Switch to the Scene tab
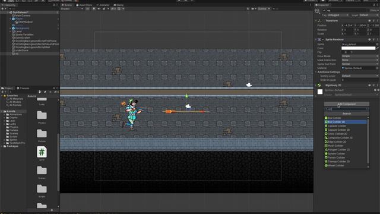380x214 pixels. [x=66, y=5]
